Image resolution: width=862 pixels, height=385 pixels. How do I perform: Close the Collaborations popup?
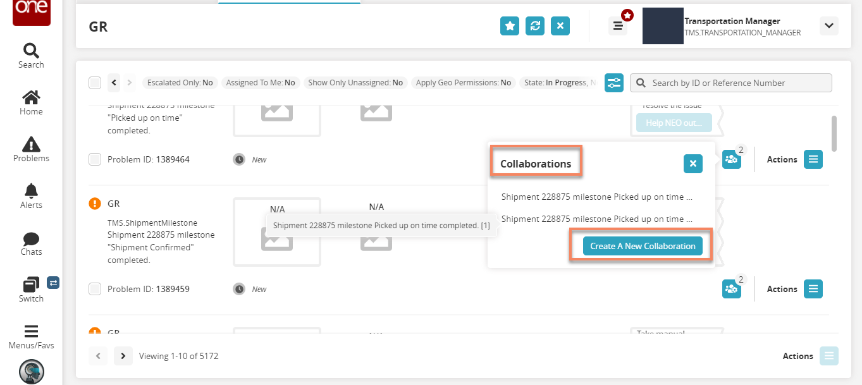coord(693,164)
